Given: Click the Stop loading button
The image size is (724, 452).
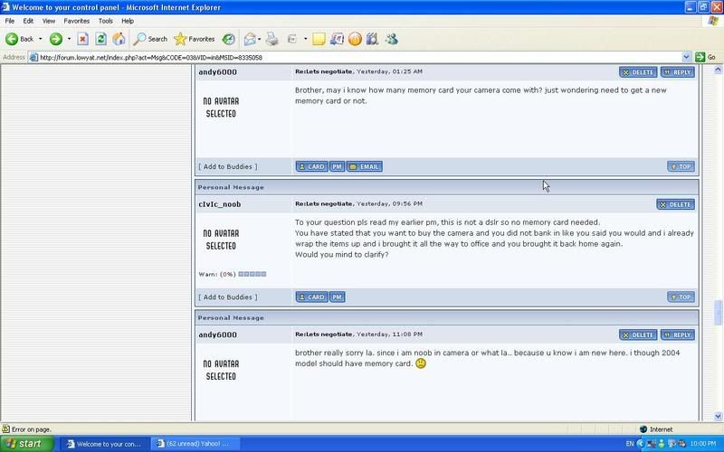Looking at the screenshot, I should click(82, 39).
